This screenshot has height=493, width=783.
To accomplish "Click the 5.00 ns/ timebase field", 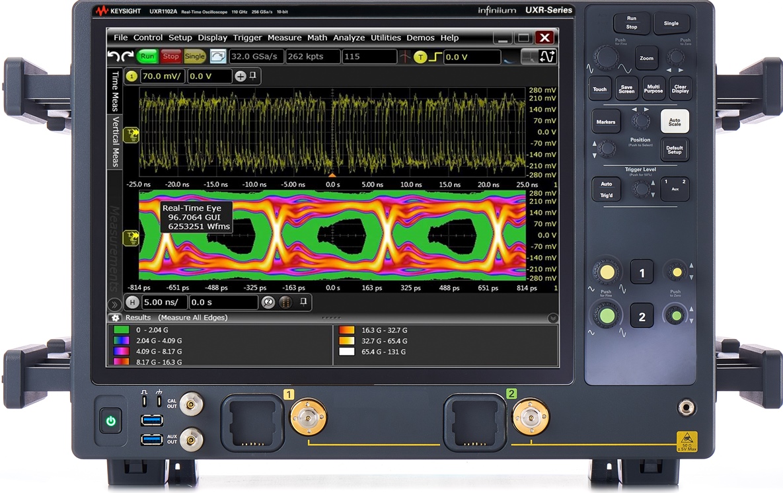I will tap(164, 302).
